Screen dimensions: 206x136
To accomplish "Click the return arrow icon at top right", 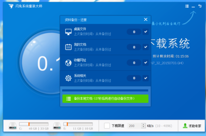I will [200, 6].
